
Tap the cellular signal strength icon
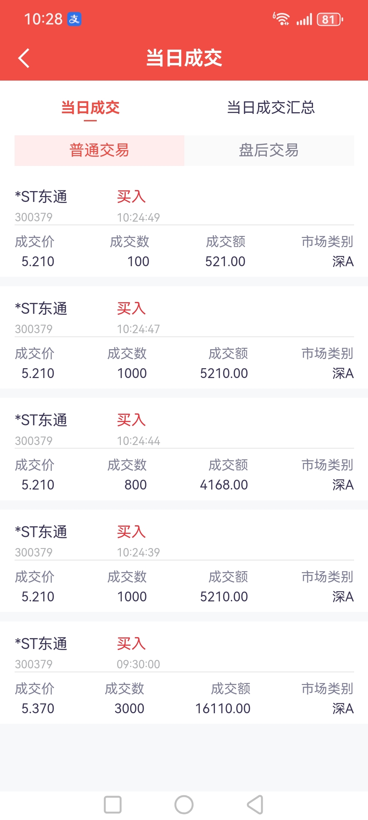[x=304, y=19]
